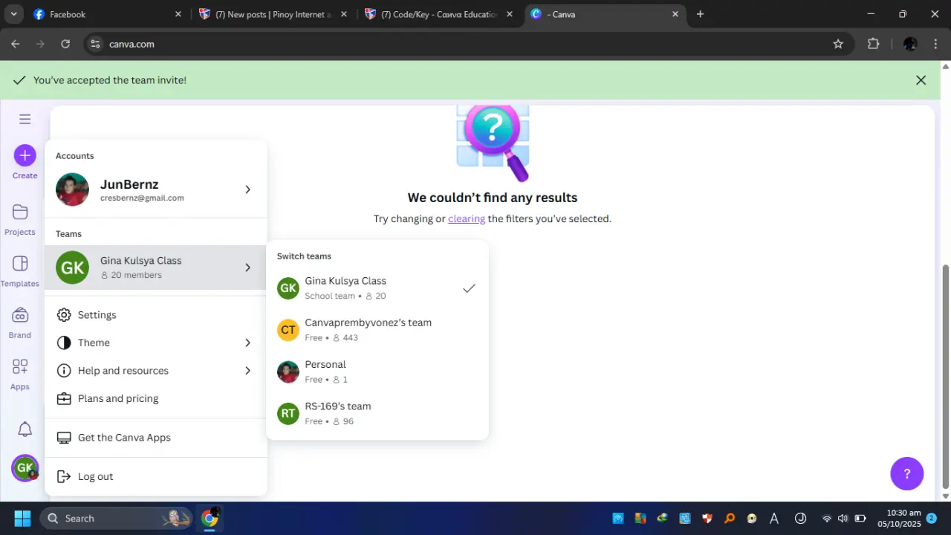This screenshot has height=535, width=951.
Task: Open Projects folder in the sidebar
Action: coord(20,220)
